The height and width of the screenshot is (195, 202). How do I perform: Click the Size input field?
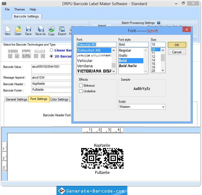pyautogui.click(x=158, y=45)
